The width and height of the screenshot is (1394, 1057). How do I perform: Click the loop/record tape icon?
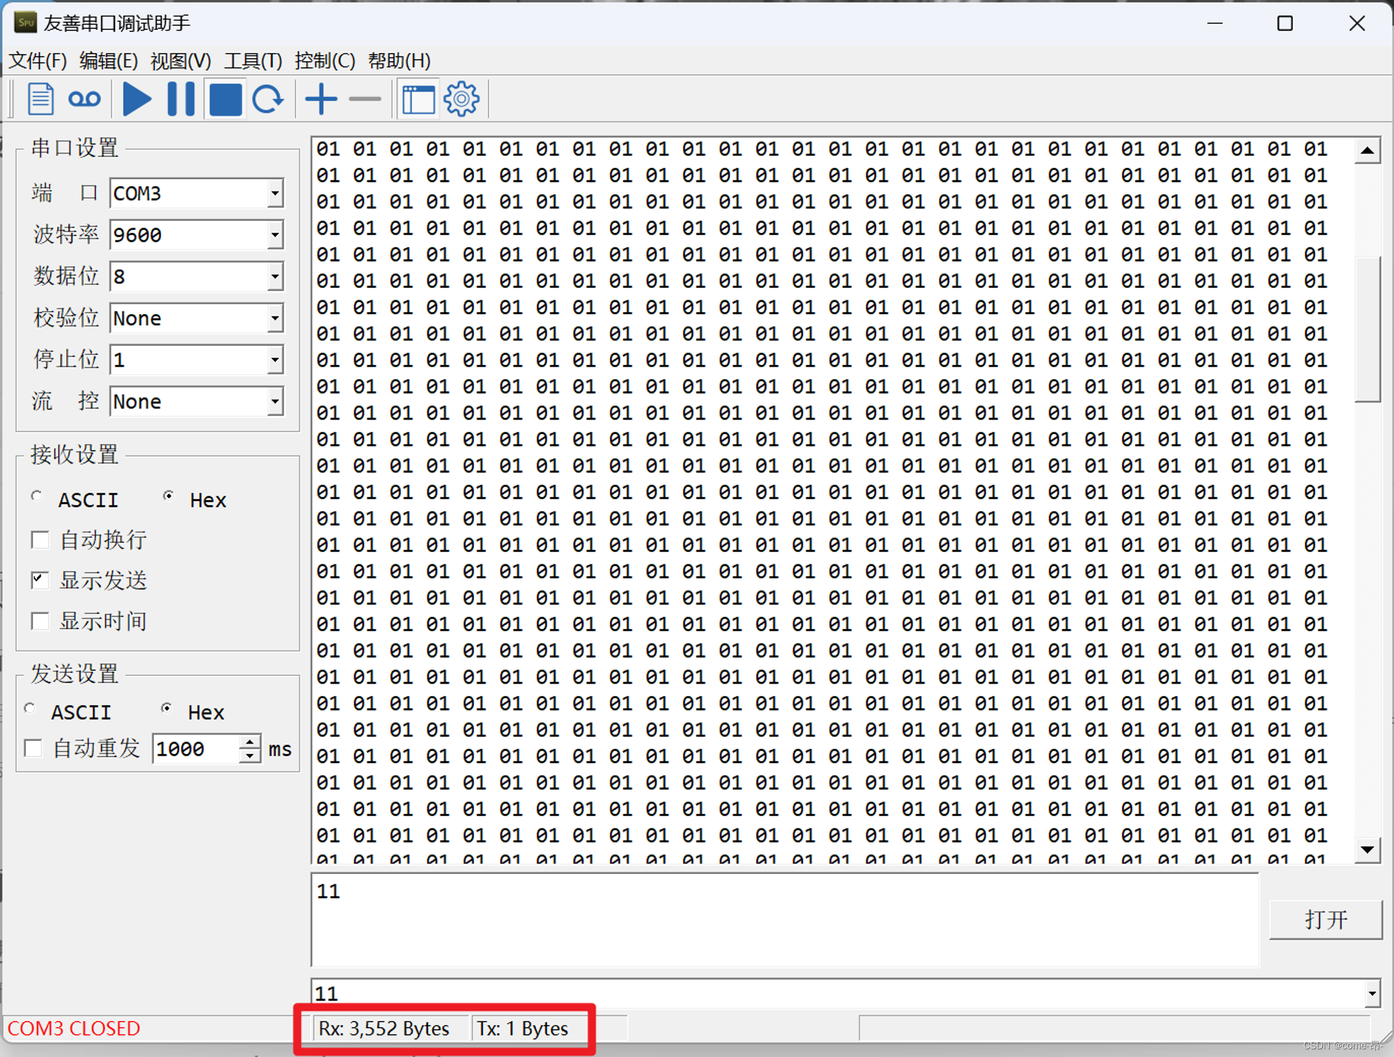coord(84,99)
